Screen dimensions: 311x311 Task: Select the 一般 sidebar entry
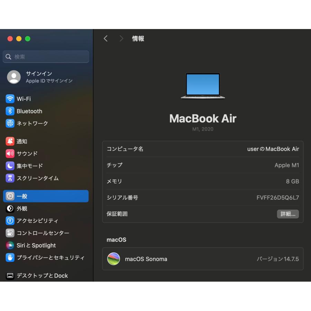pos(21,196)
